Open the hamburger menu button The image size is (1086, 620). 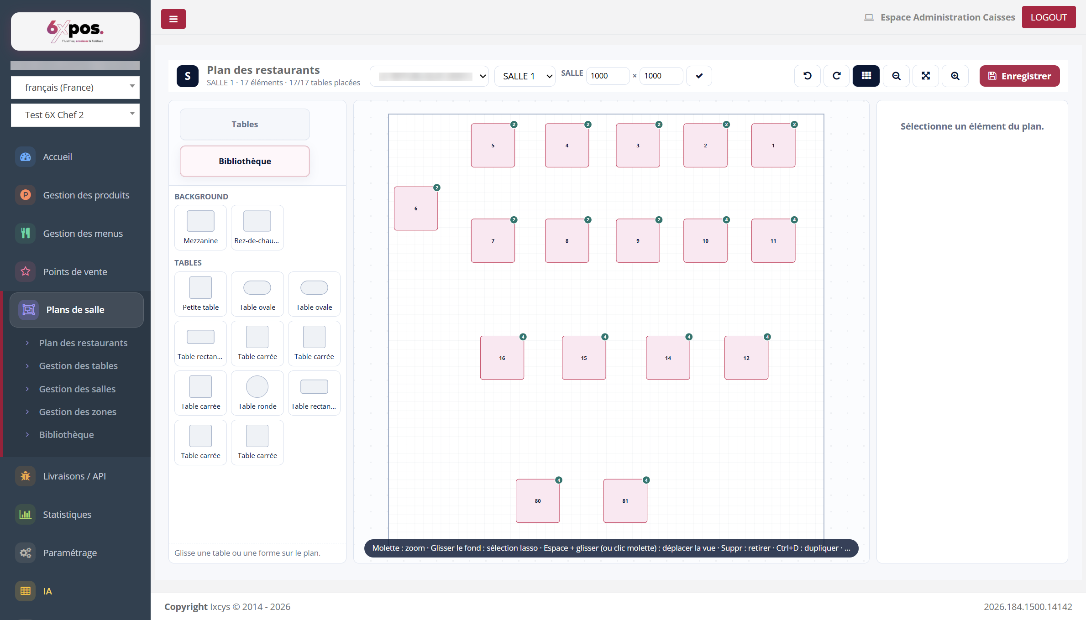(173, 19)
